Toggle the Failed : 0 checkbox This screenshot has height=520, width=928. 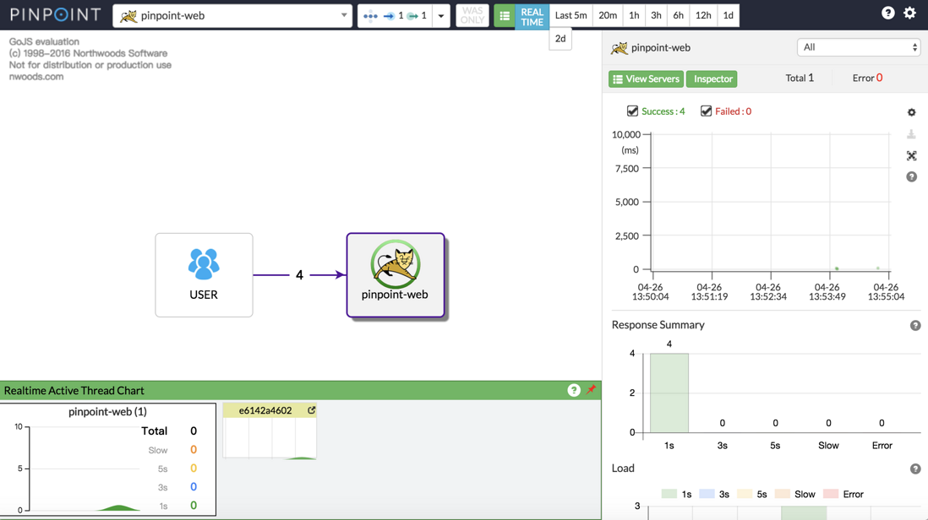[x=706, y=111]
